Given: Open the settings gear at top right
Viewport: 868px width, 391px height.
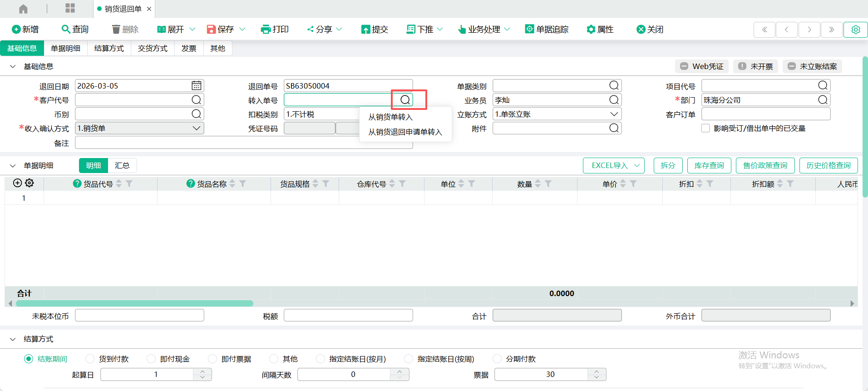Looking at the screenshot, I should (855, 30).
